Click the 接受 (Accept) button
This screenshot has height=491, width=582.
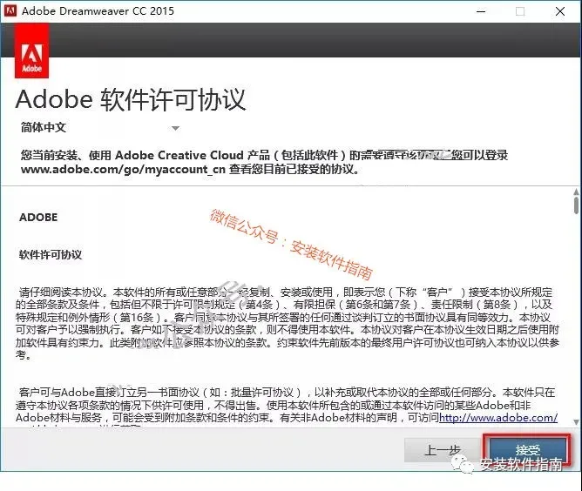pyautogui.click(x=527, y=450)
